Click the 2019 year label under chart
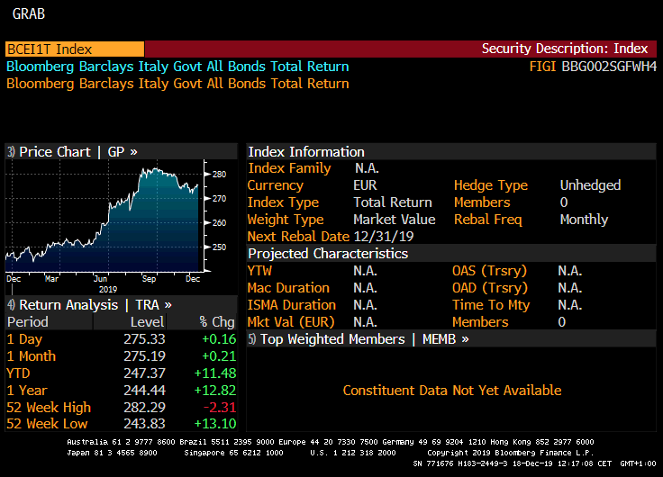 (108, 290)
